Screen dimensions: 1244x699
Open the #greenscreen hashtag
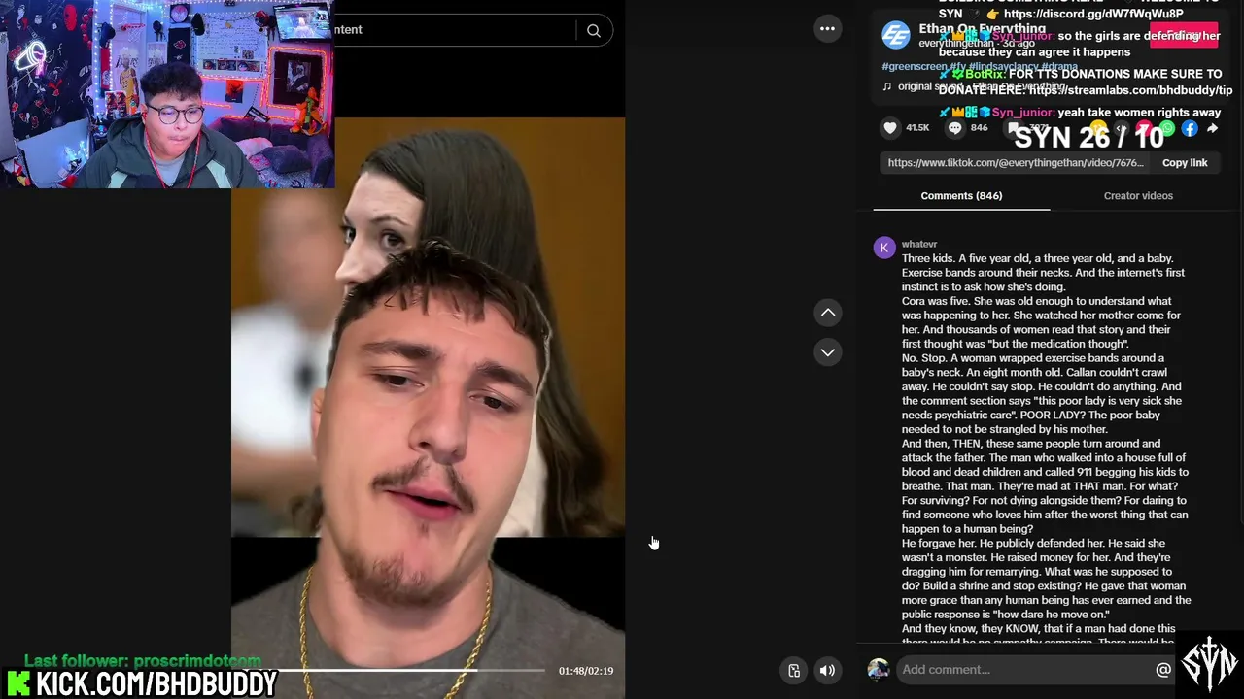(915, 67)
